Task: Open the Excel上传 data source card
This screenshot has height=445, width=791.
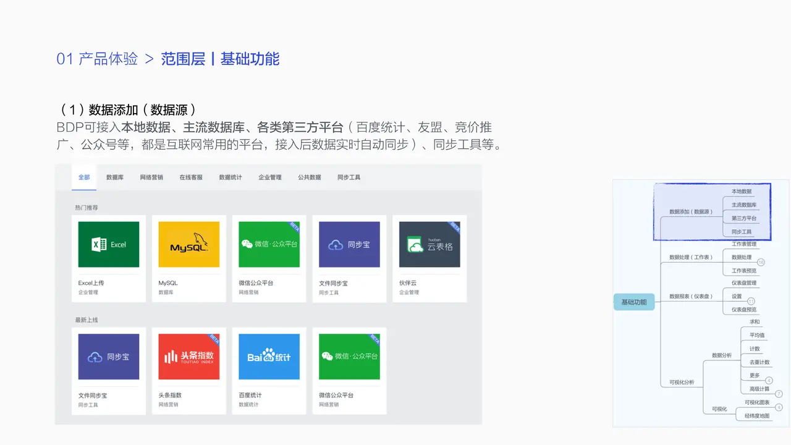Action: pos(109,258)
